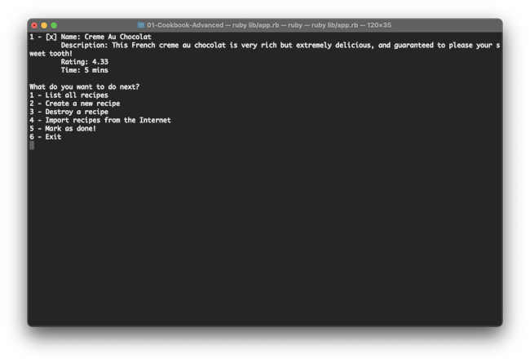This screenshot has height=363, width=530.
Task: Click the [x] done marker of recipe 1
Action: [51, 37]
